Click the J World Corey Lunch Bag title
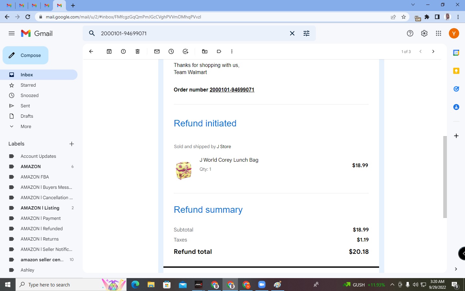Image resolution: width=465 pixels, height=291 pixels. pos(229,160)
